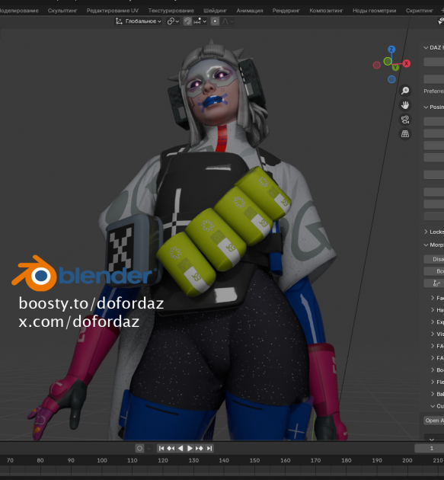Click the current frame number field
Screen dimensions: 444x480
pyautogui.click(x=430, y=448)
